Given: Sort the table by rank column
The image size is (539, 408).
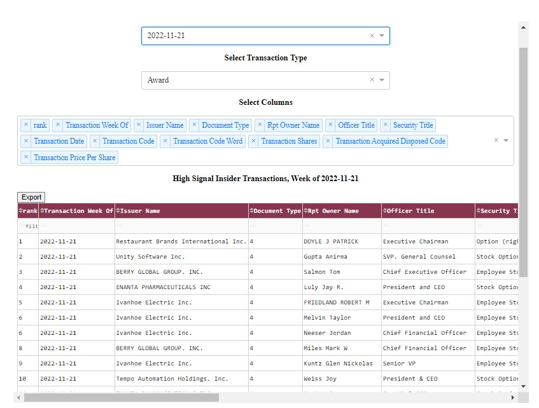Looking at the screenshot, I should click(x=19, y=210).
